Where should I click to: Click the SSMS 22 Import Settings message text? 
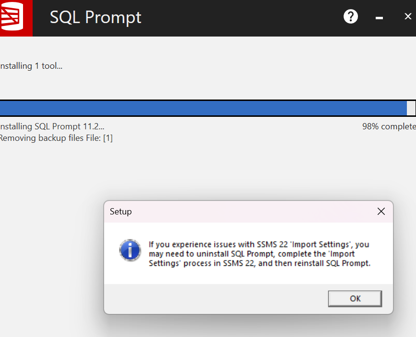259,254
